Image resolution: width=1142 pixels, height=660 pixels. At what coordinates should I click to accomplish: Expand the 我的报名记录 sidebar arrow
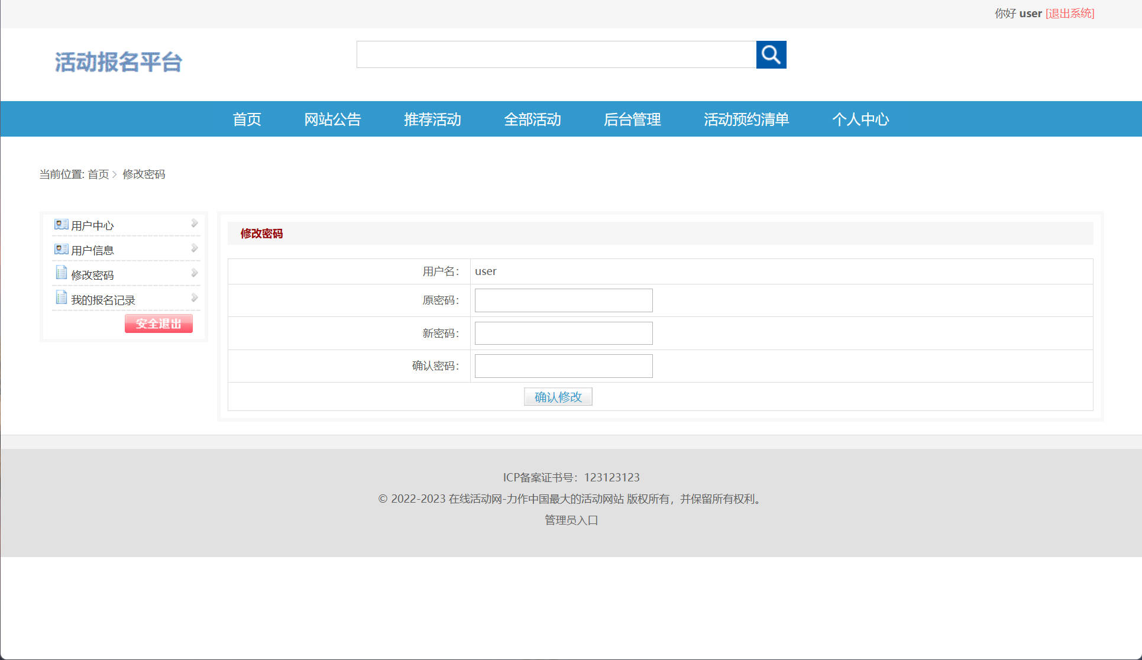tap(194, 298)
